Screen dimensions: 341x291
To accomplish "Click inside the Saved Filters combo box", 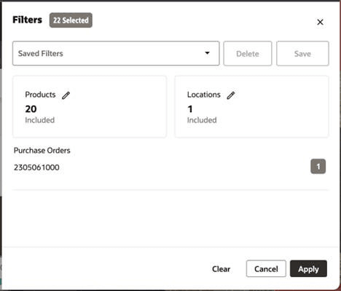I will pyautogui.click(x=116, y=53).
